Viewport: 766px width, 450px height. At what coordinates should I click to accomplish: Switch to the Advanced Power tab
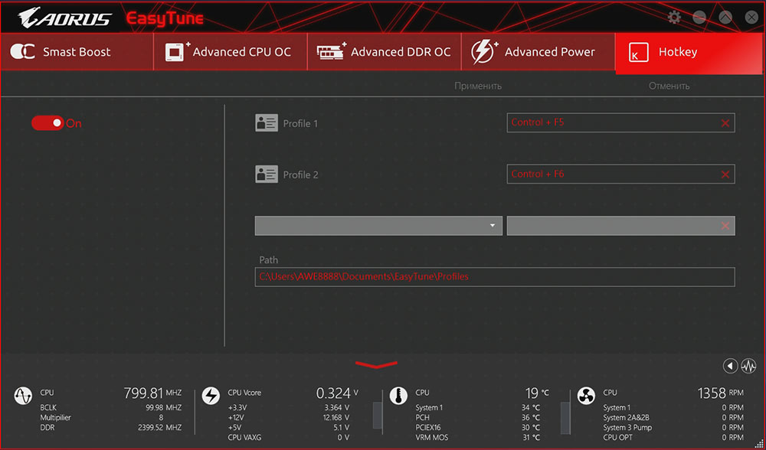538,52
